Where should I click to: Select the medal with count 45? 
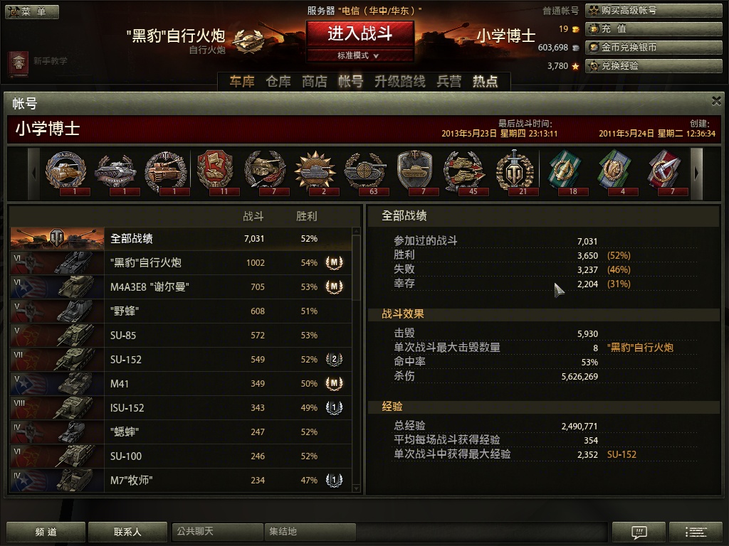pyautogui.click(x=464, y=172)
